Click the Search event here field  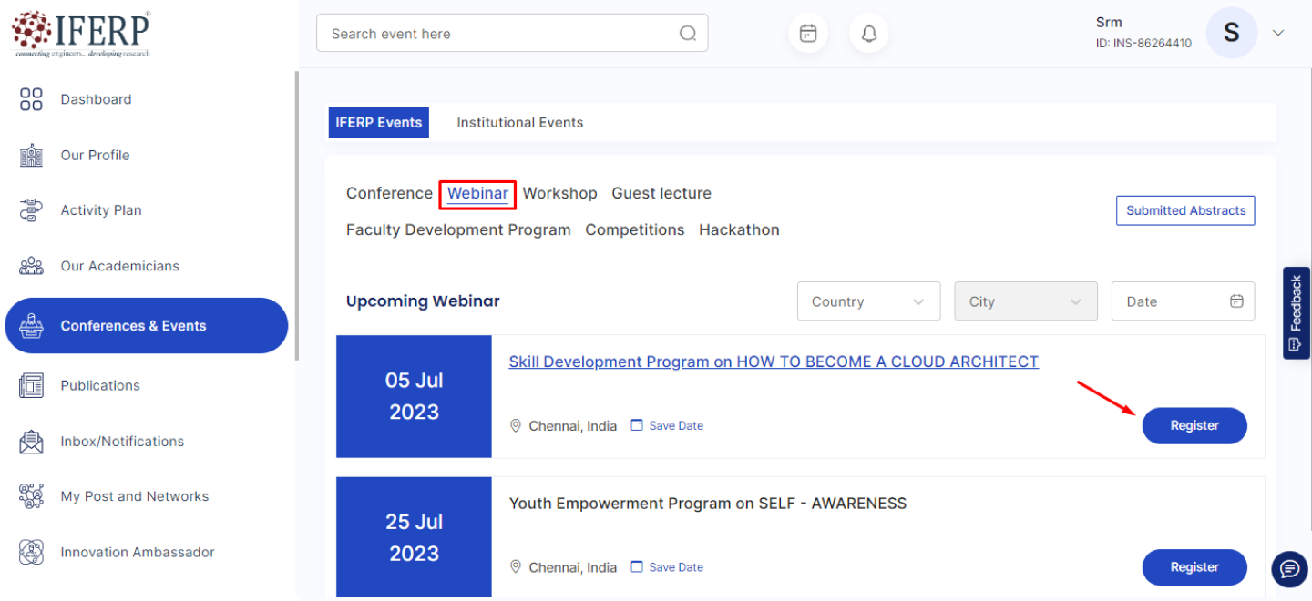coord(501,34)
